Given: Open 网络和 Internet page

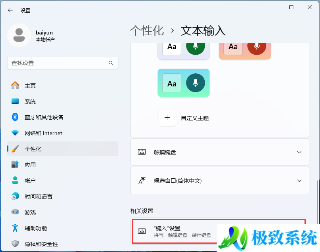Looking at the screenshot, I should (63, 133).
